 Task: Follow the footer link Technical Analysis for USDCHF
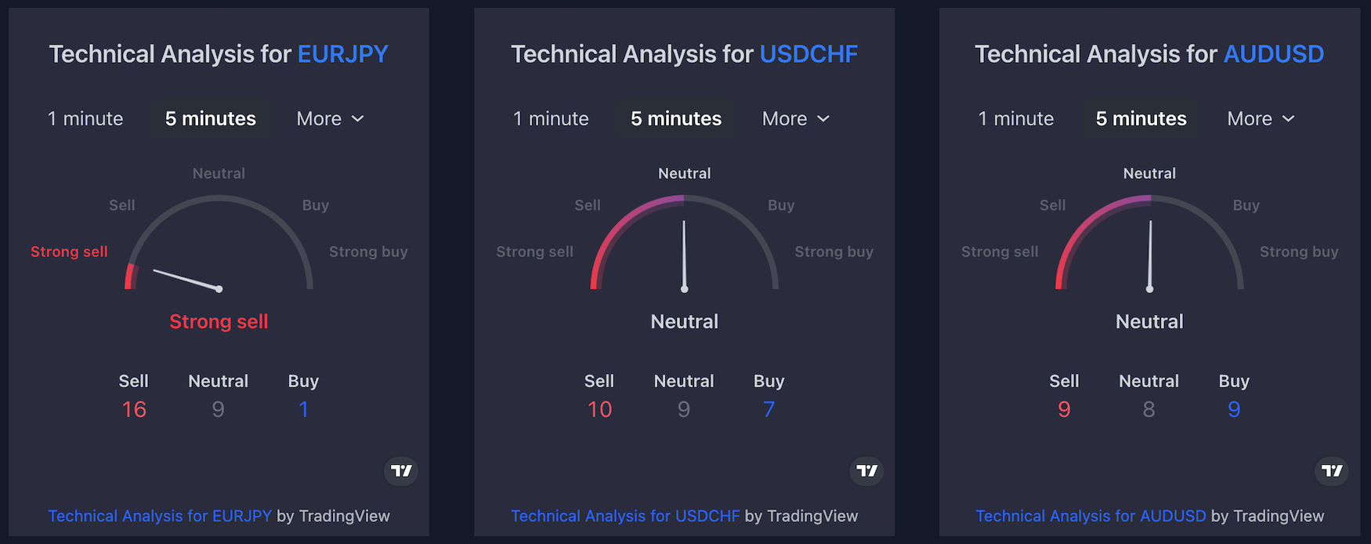tap(625, 516)
